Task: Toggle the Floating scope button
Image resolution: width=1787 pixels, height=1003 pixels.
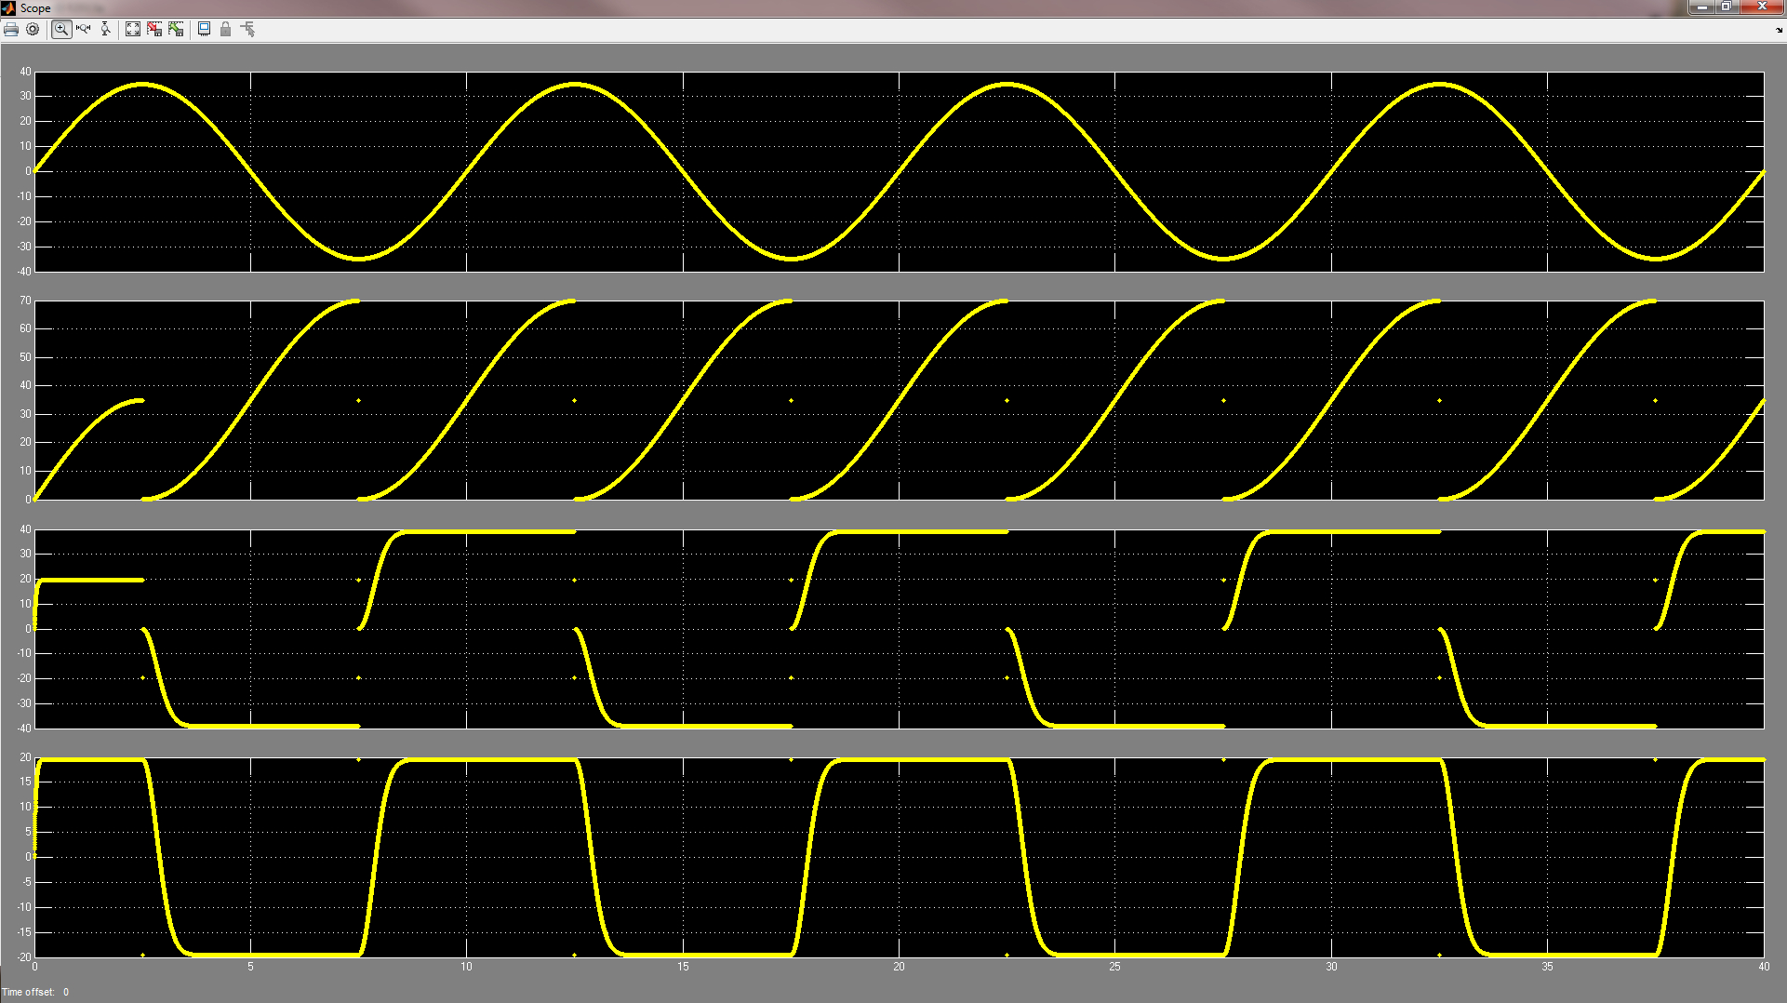Action: click(x=204, y=30)
